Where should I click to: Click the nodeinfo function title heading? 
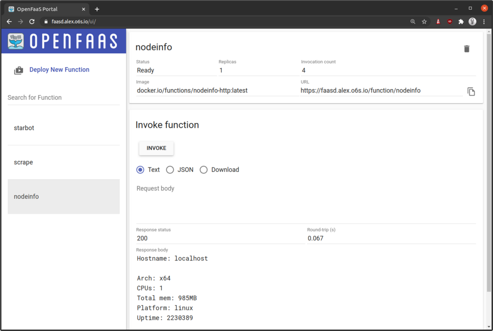[x=154, y=47]
